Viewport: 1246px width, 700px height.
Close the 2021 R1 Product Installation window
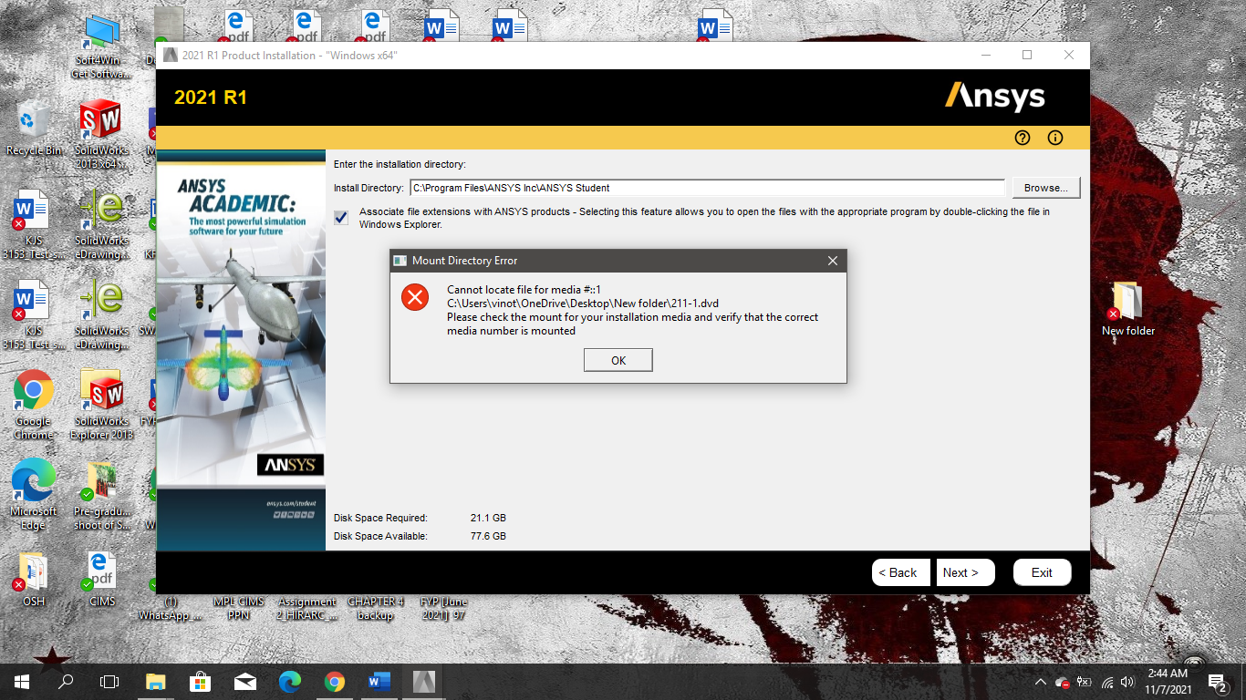pyautogui.click(x=1069, y=55)
